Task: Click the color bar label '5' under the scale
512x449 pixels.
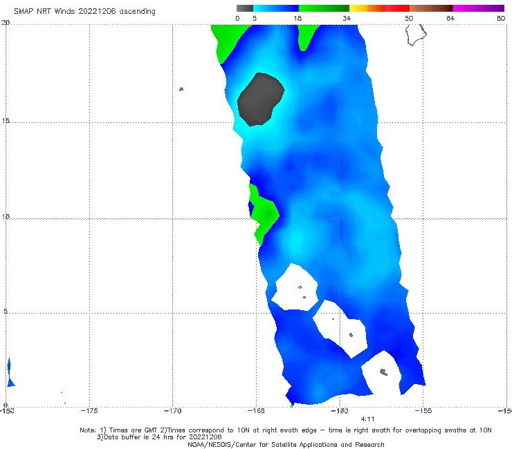Action: click(255, 18)
